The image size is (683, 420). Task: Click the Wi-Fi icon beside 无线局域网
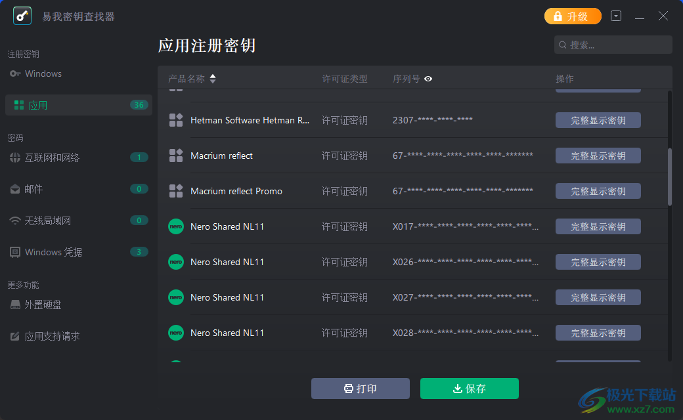[x=15, y=220]
